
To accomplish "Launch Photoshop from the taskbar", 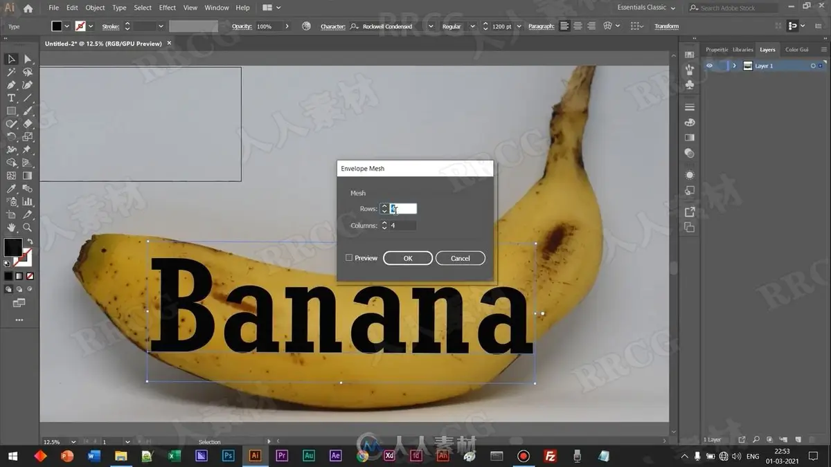I will [228, 456].
